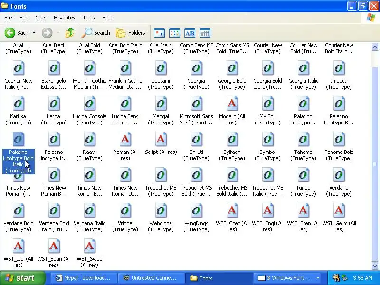Screen dimensions: 380x285
Task: Select the Lucida Console font icon
Action: [89, 104]
